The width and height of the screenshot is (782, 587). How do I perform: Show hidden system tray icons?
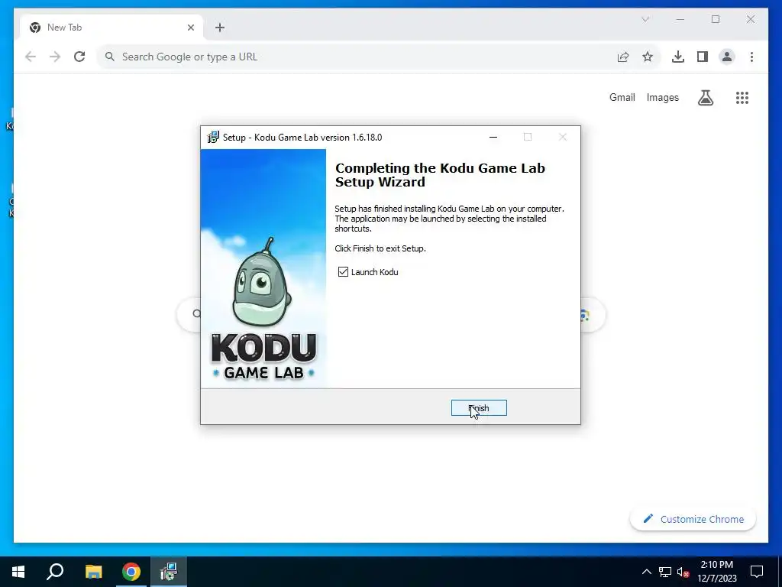tap(646, 572)
